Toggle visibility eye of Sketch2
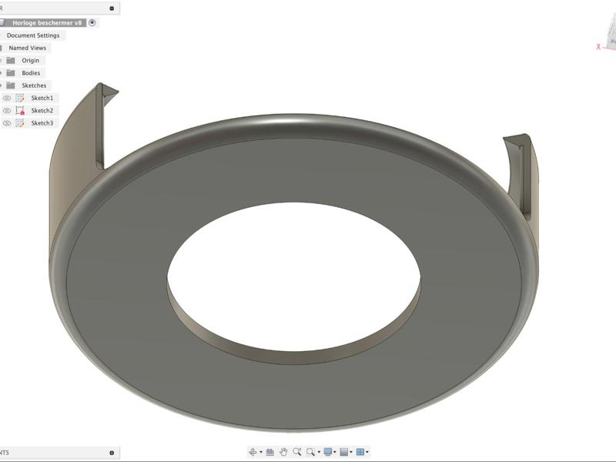 pos(7,110)
